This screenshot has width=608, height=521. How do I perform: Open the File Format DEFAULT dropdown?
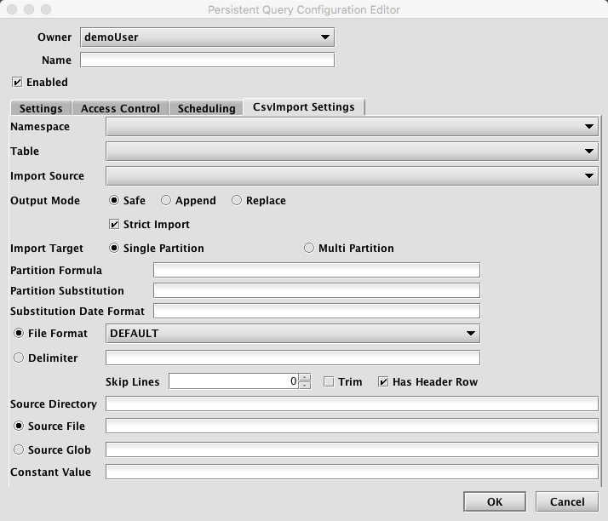[292, 334]
